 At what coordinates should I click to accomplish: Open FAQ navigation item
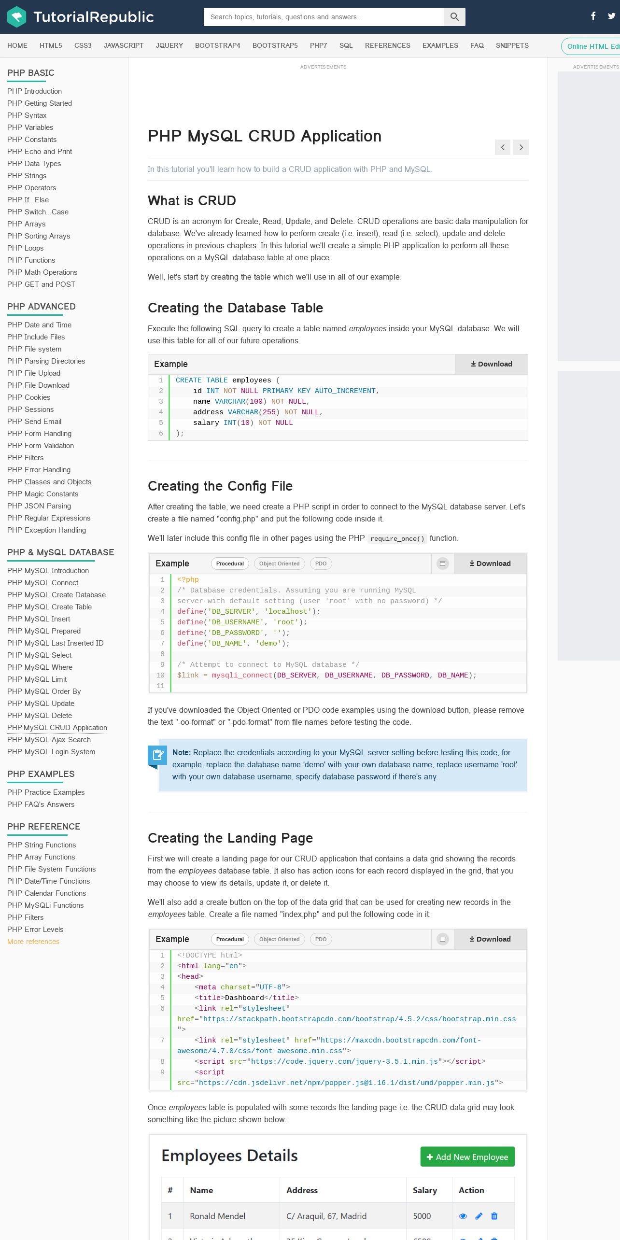click(477, 45)
